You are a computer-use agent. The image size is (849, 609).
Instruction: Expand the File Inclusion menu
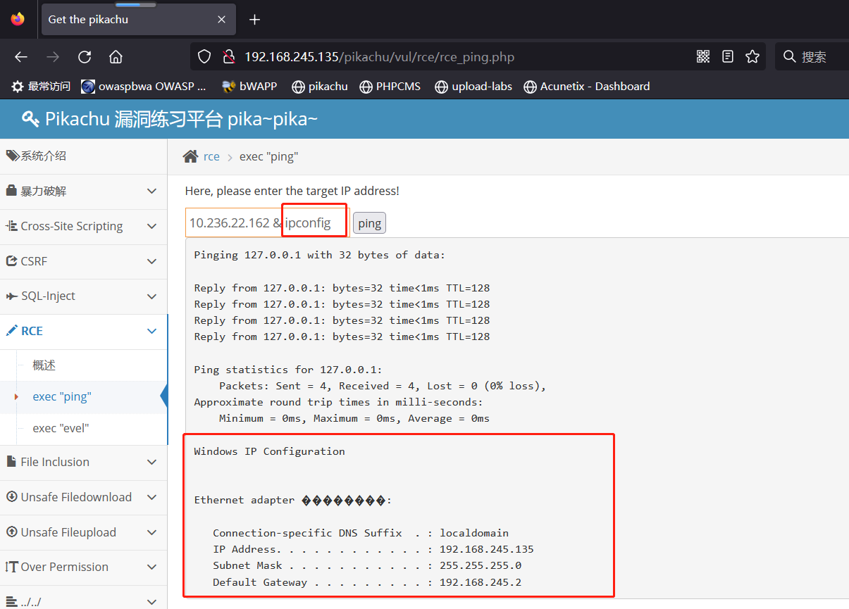pos(84,463)
